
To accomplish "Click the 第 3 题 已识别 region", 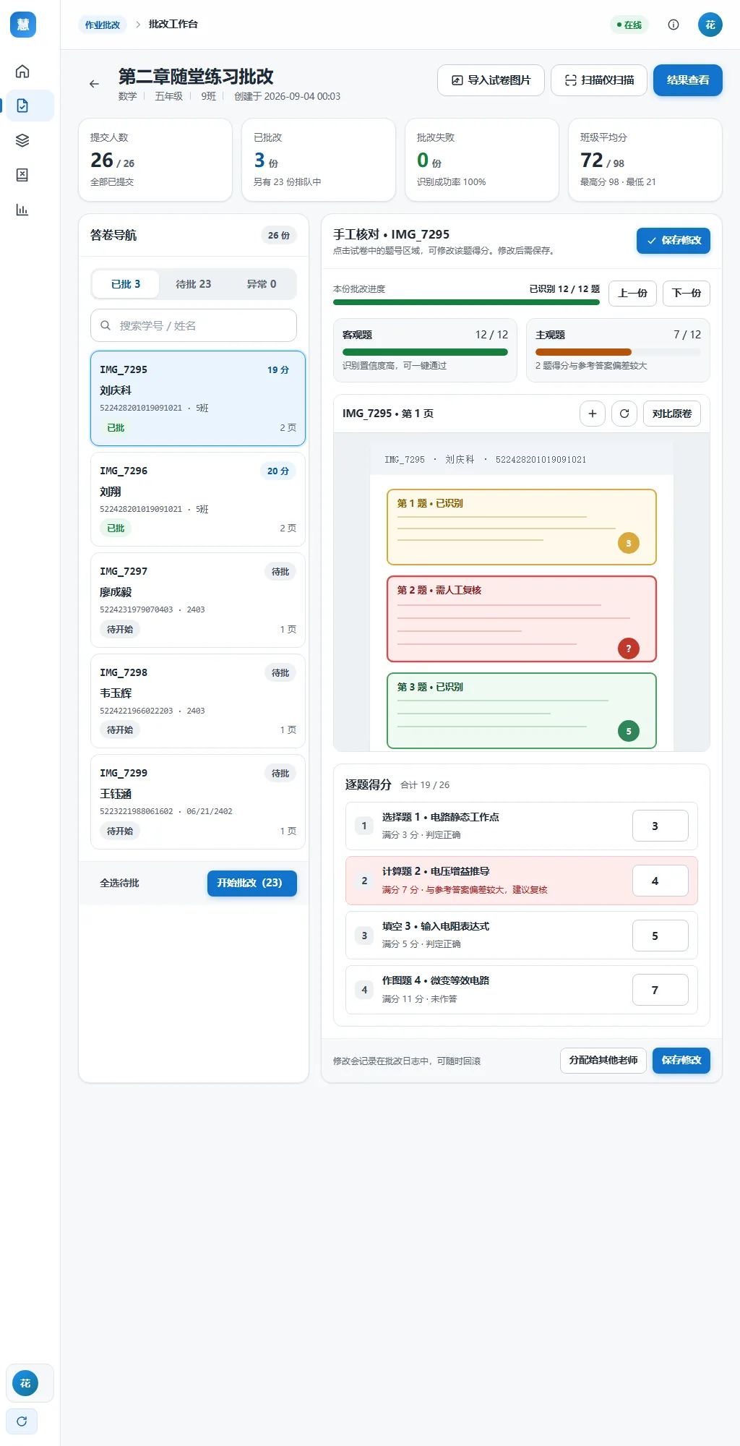I will click(x=522, y=711).
